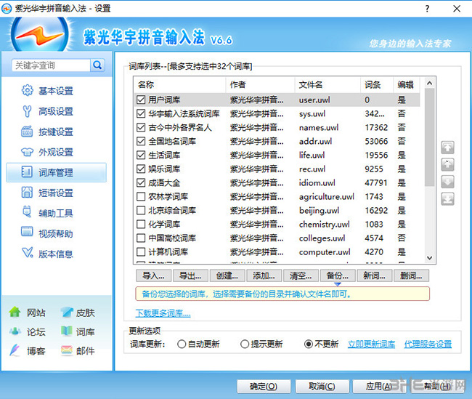472x399 pixels.
Task: Click the 外观设置 shirt icon
Action: tap(27, 152)
